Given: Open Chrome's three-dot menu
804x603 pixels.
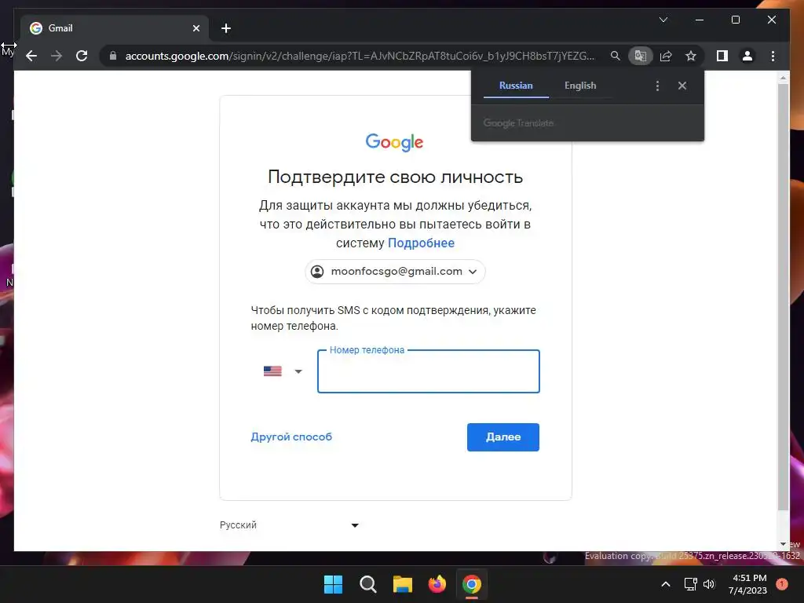Looking at the screenshot, I should (x=773, y=56).
